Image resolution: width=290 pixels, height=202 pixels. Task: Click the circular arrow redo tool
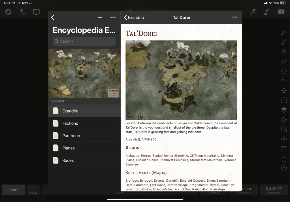pos(284,120)
